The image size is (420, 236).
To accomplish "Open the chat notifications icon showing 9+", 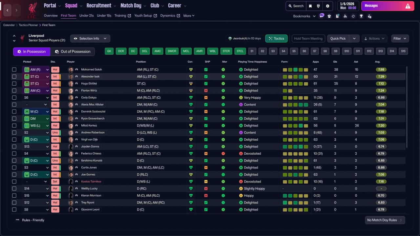I will (322, 15).
